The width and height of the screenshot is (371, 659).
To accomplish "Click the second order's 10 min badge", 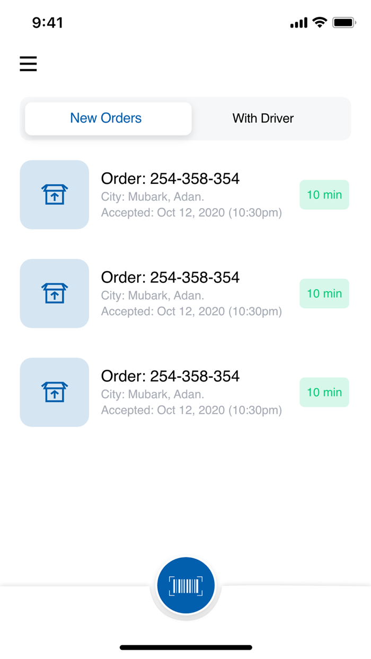I will coord(324,293).
